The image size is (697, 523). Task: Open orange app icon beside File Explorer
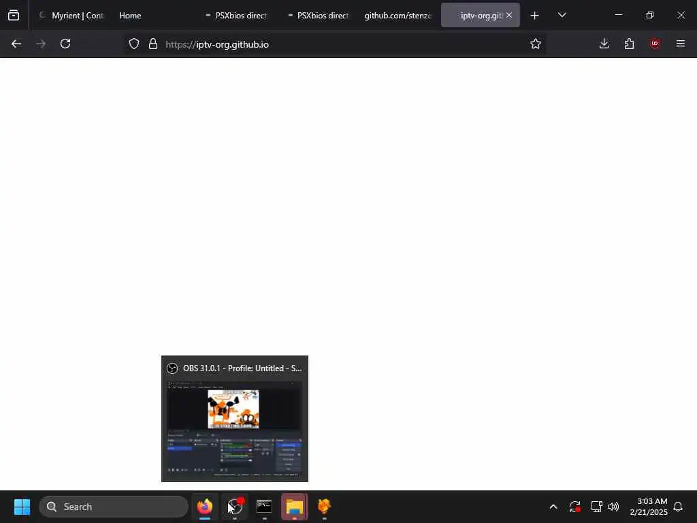point(324,507)
